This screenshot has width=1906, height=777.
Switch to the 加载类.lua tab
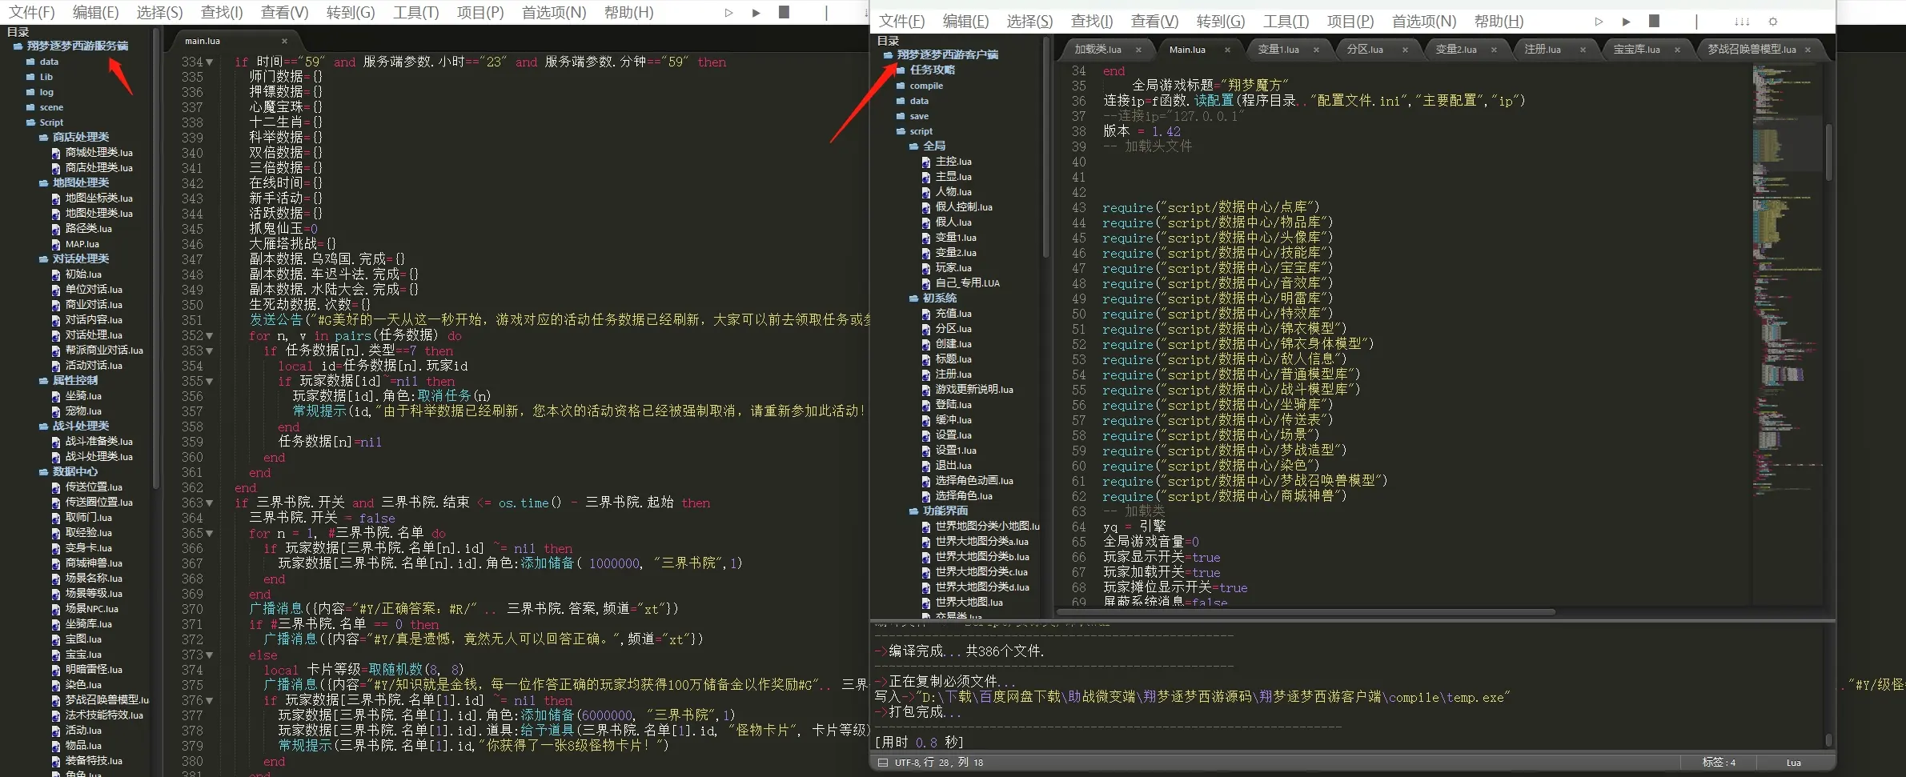tap(1098, 50)
